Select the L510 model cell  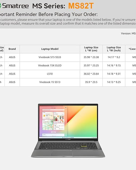pos(50,74)
